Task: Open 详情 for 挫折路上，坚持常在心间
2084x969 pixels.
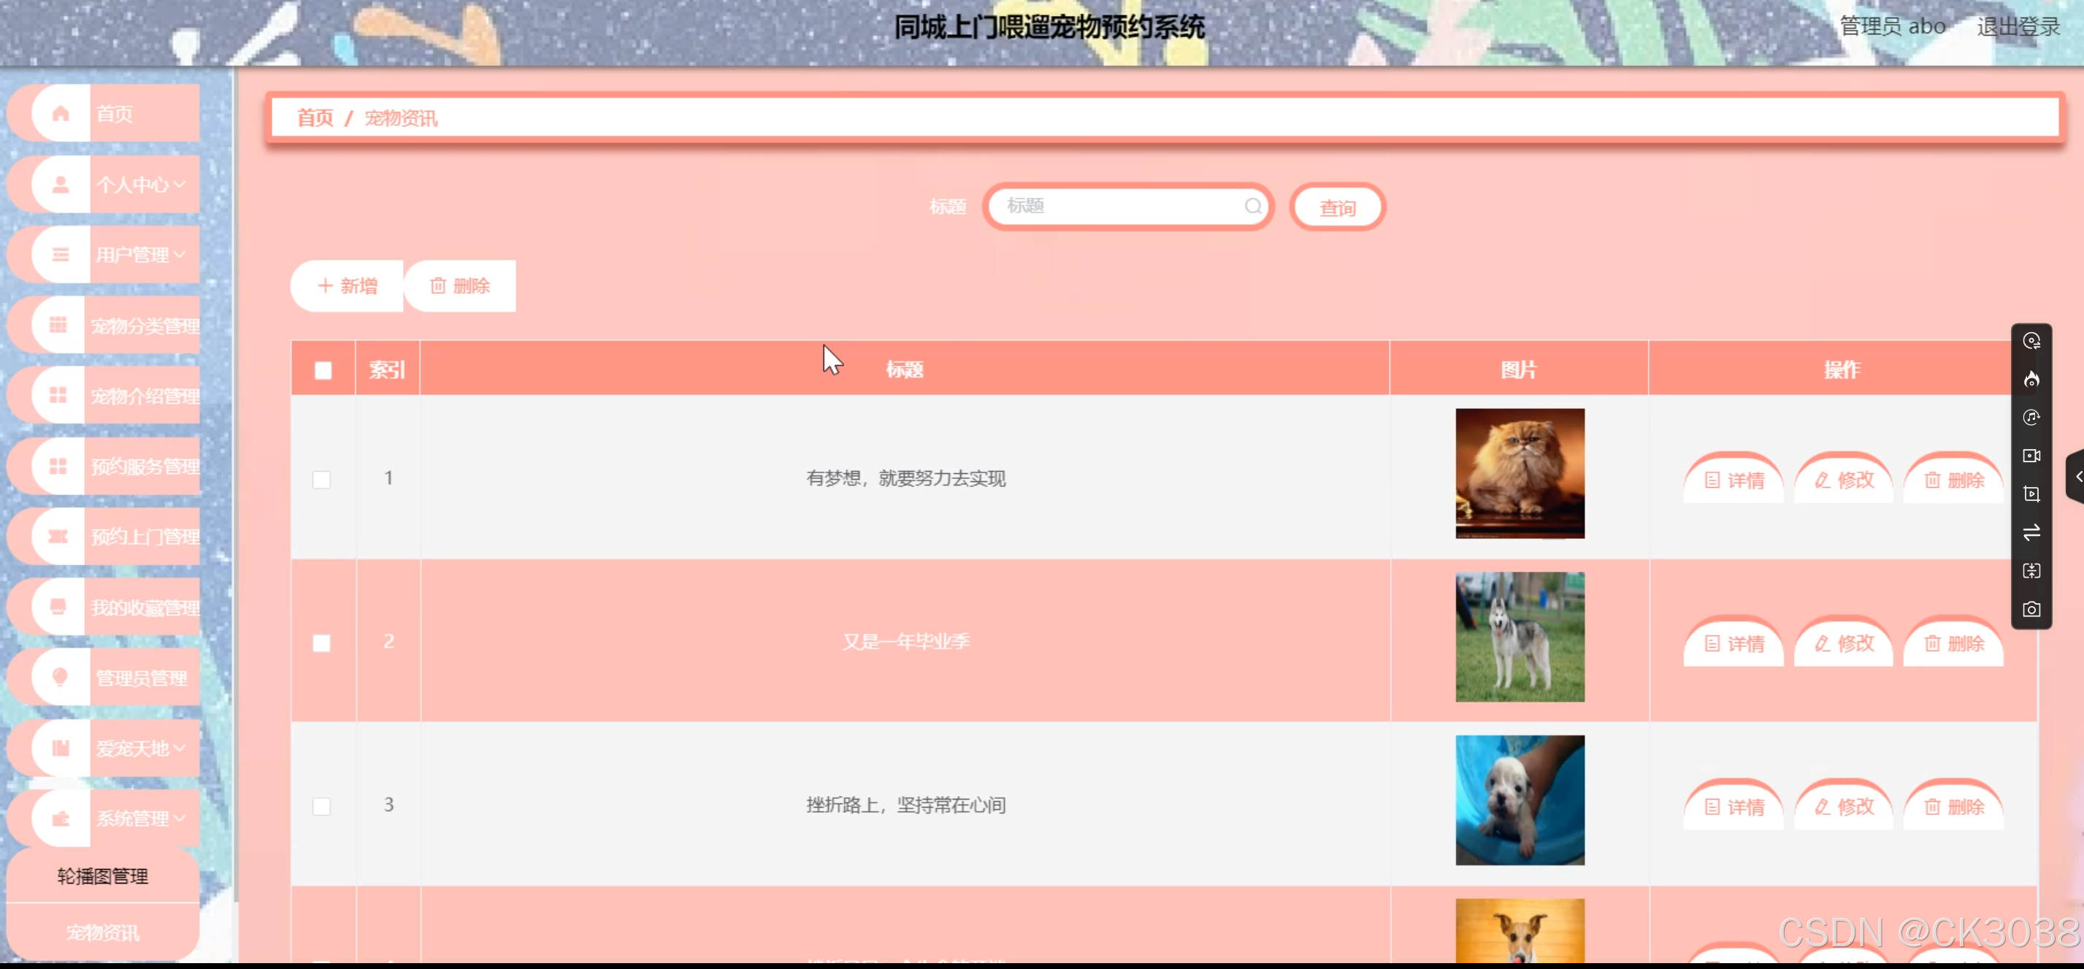Action: tap(1734, 806)
